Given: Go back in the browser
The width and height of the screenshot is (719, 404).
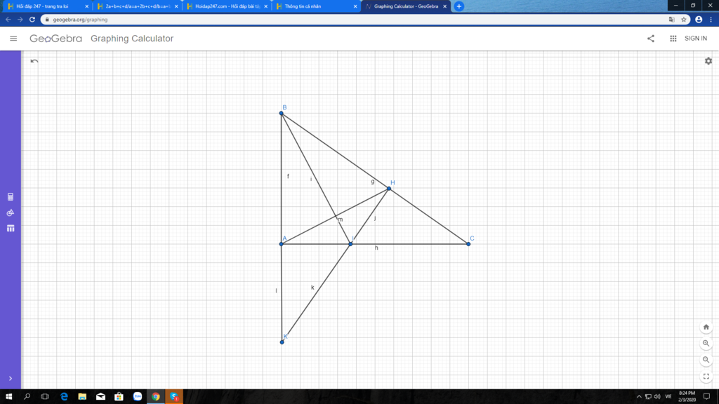Looking at the screenshot, I should click(x=8, y=20).
